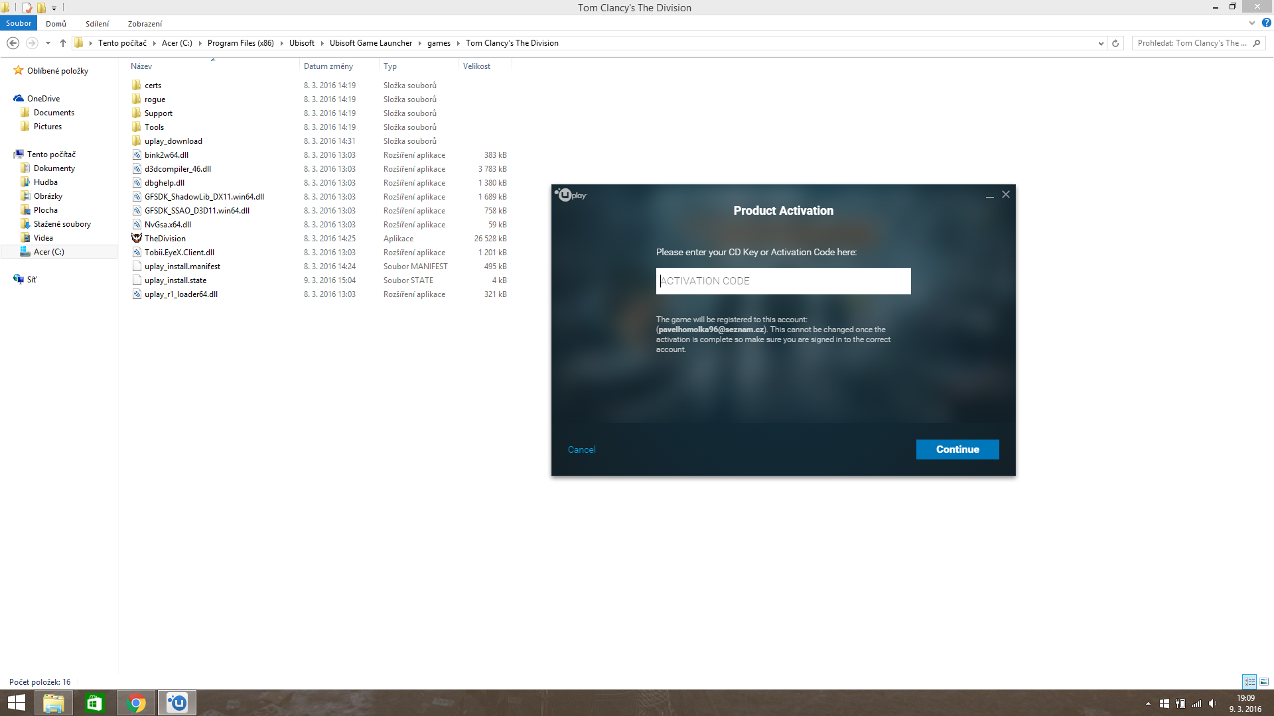Viewport: 1274px width, 716px height.
Task: Select uplay_install.manifest file
Action: click(x=182, y=267)
